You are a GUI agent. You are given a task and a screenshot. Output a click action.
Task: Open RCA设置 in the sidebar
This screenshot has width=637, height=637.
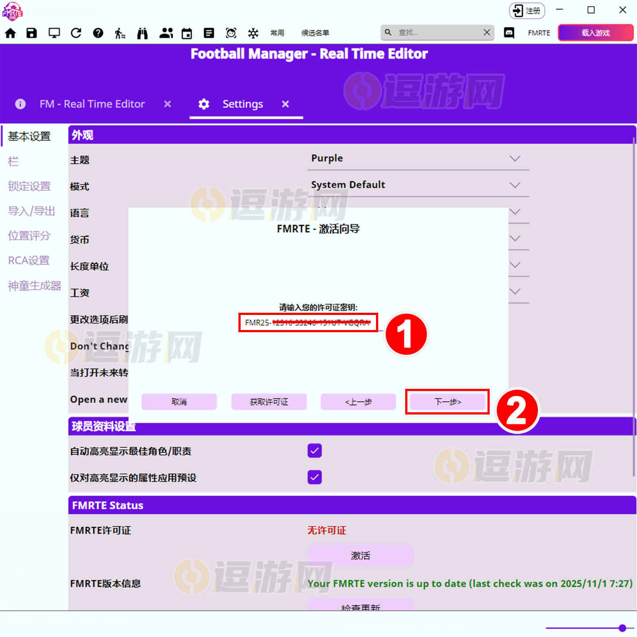tap(29, 261)
